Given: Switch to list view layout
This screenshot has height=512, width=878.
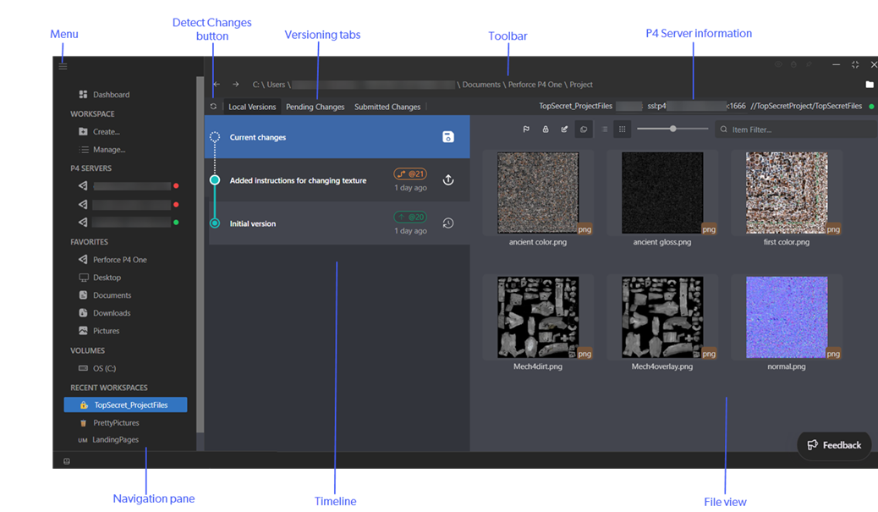Looking at the screenshot, I should coord(605,129).
